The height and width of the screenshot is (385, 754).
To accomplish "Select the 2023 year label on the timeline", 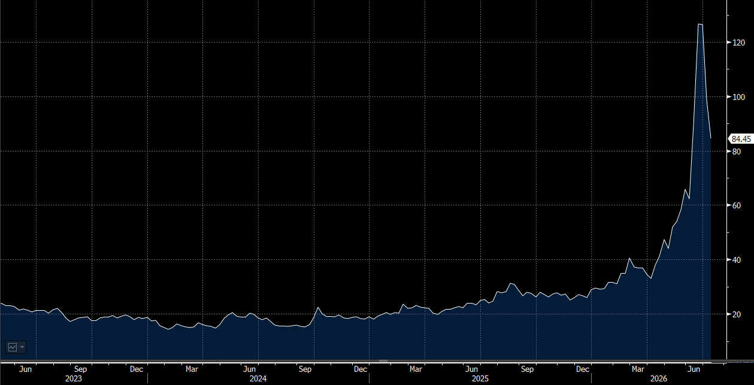I will tap(74, 378).
